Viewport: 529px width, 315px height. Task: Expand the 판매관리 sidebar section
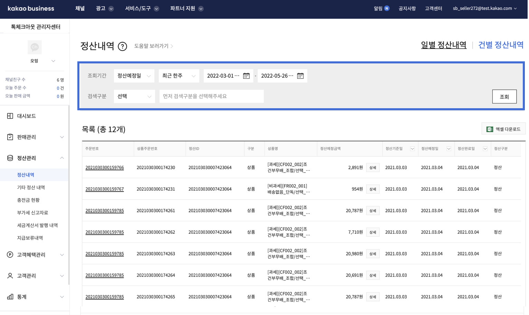[x=62, y=137]
